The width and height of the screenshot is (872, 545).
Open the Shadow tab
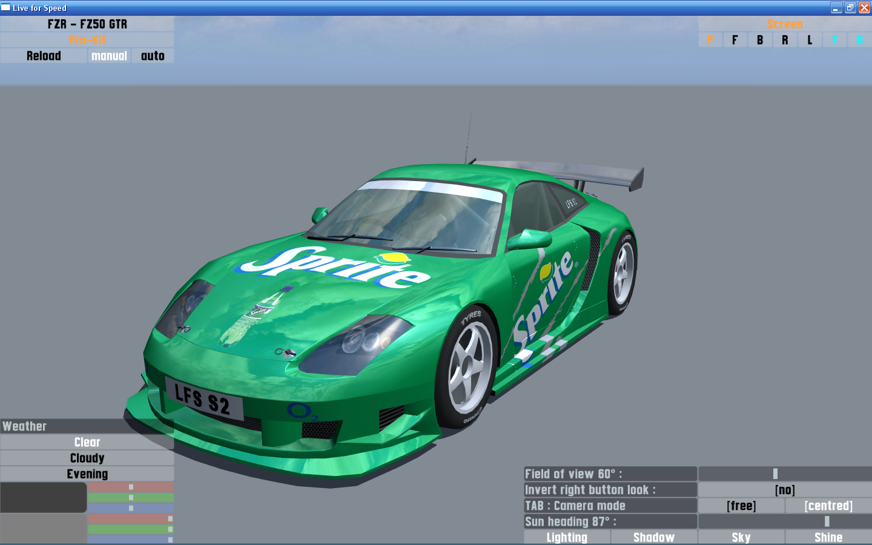654,537
